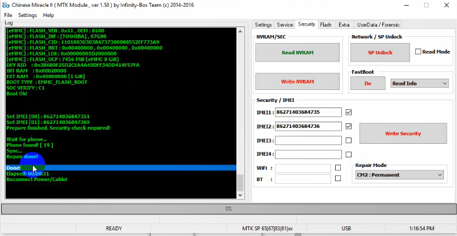Click the Prepare finished. Security check required! line

[58, 128]
